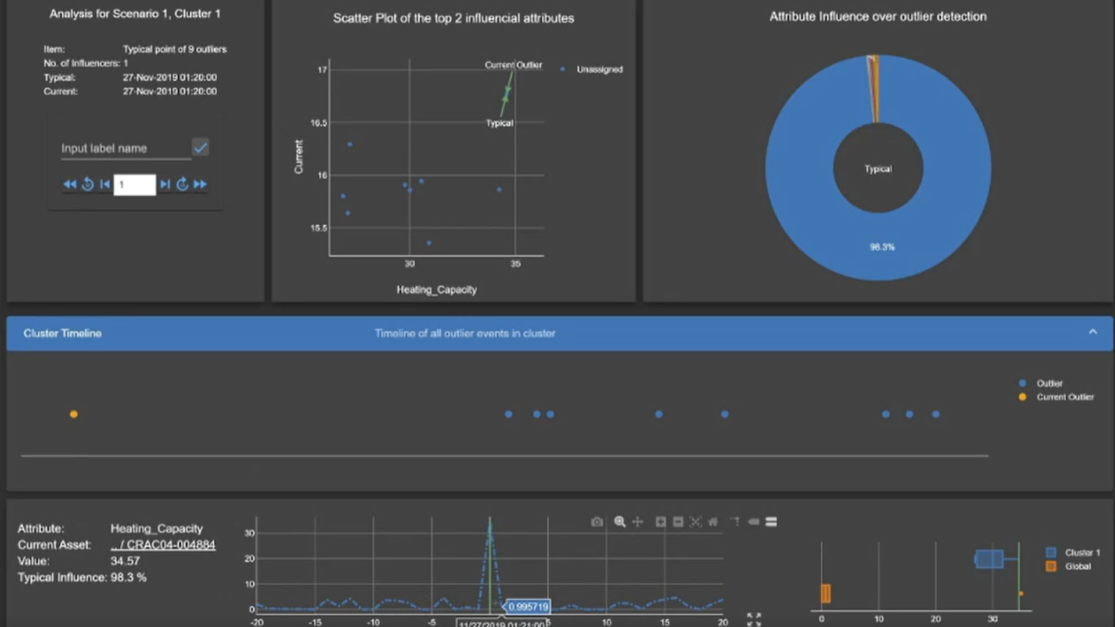This screenshot has width=1115, height=627.
Task: Click the zoom-in icon on the chart modebar
Action: click(x=660, y=522)
